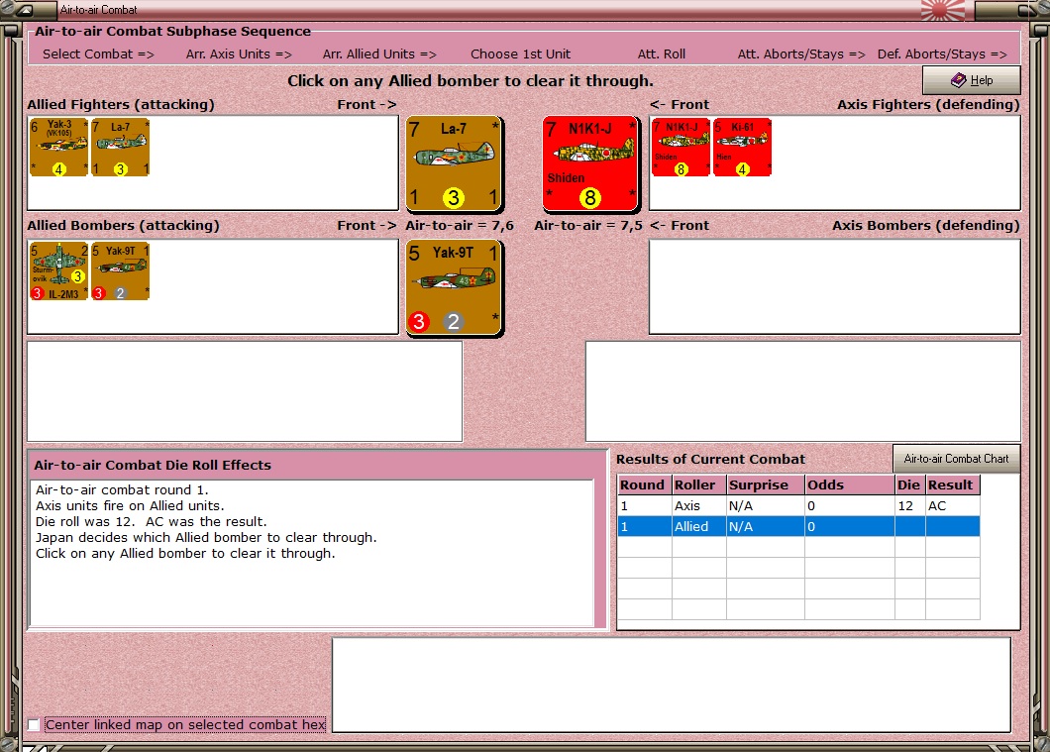Select the Axis roller row in results table
Screen dimensions: 1050x752
(798, 505)
